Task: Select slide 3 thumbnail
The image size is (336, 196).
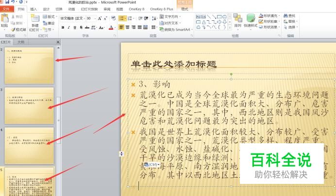Action: (29, 106)
